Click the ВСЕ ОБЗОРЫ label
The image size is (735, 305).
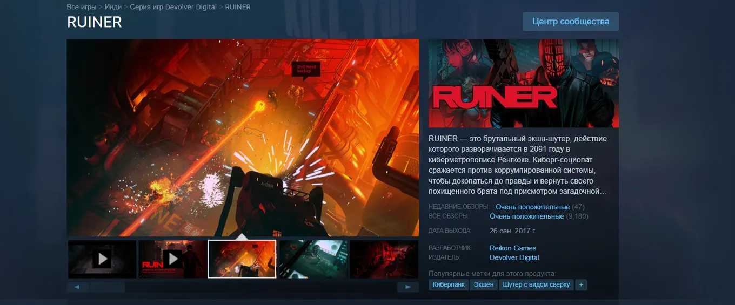point(449,216)
